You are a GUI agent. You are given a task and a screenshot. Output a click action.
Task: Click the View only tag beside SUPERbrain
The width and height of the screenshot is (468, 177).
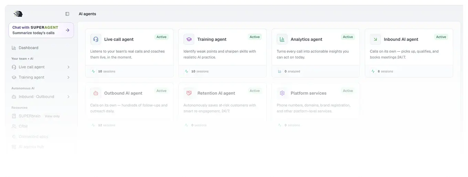[x=52, y=116]
